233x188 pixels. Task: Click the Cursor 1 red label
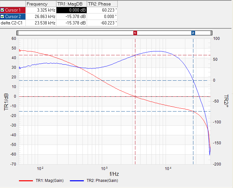13,10
